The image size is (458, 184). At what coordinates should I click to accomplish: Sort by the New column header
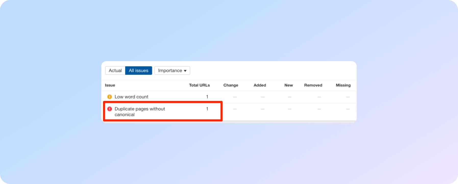click(x=289, y=85)
